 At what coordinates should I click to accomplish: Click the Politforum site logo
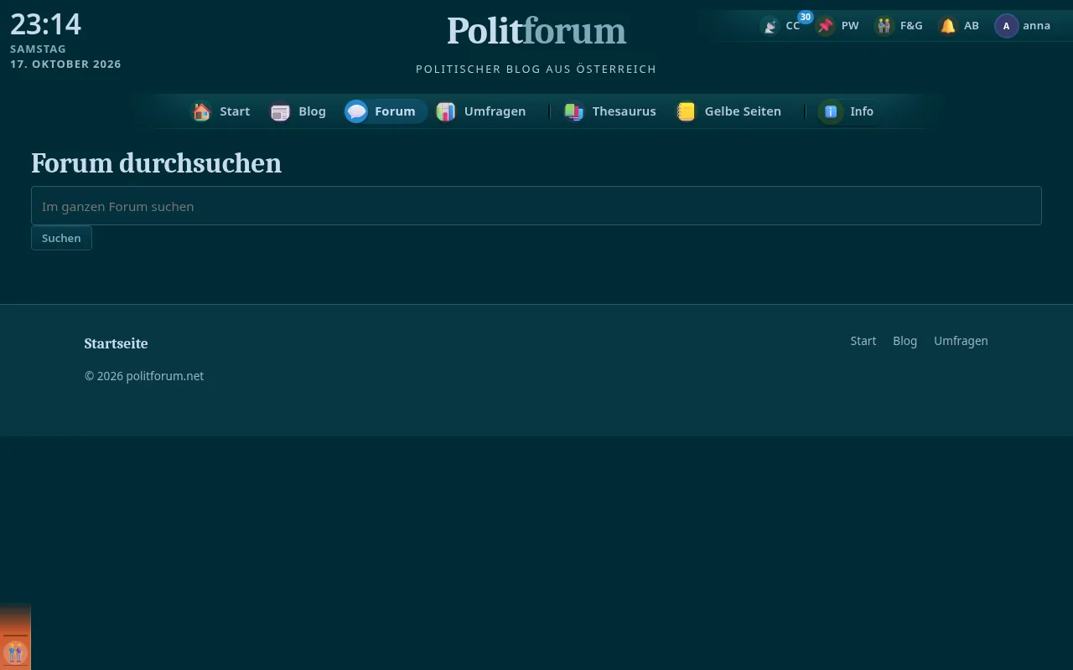click(536, 31)
